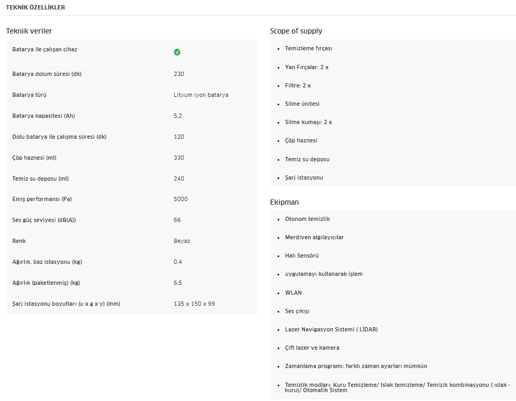The height and width of the screenshot is (401, 516).
Task: Select the Renk row showing Beyaz
Action: [131, 241]
